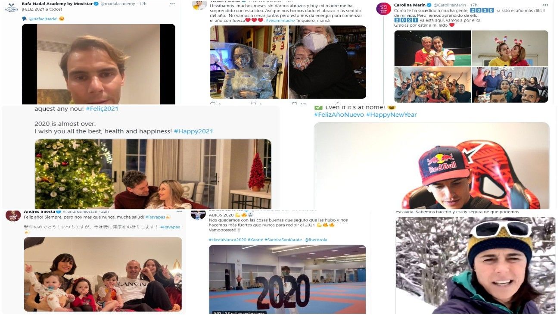560x315 pixels.
Task: Open #Ravapas hashtag after the Japanese text
Action: [x=170, y=227]
